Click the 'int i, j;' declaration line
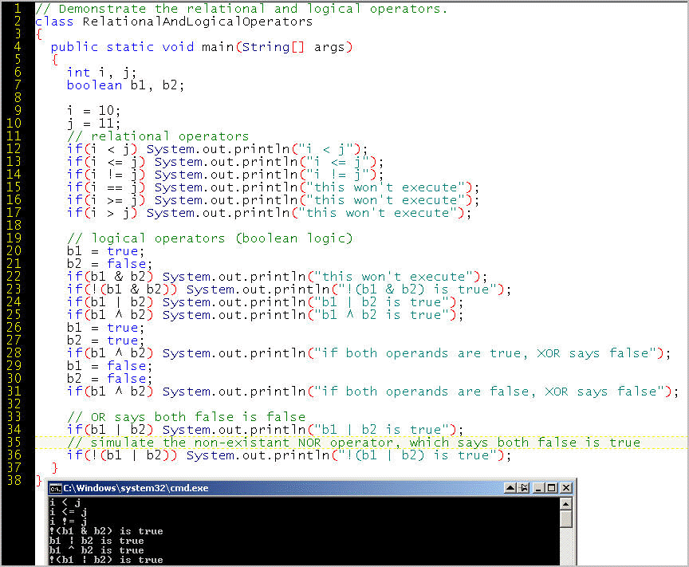 tap(101, 73)
